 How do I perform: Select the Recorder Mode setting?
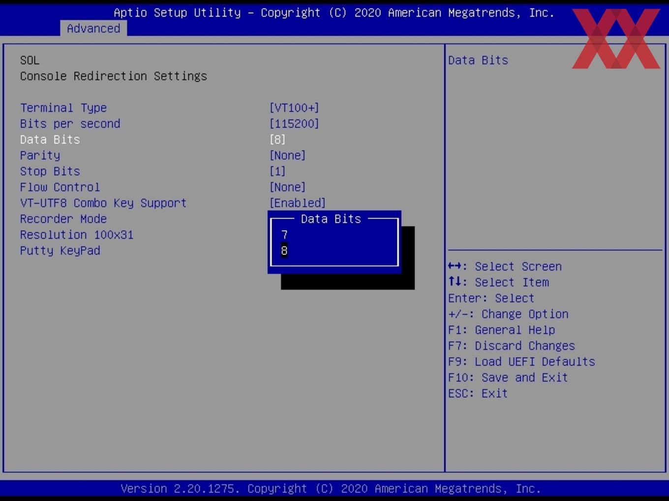(x=63, y=219)
